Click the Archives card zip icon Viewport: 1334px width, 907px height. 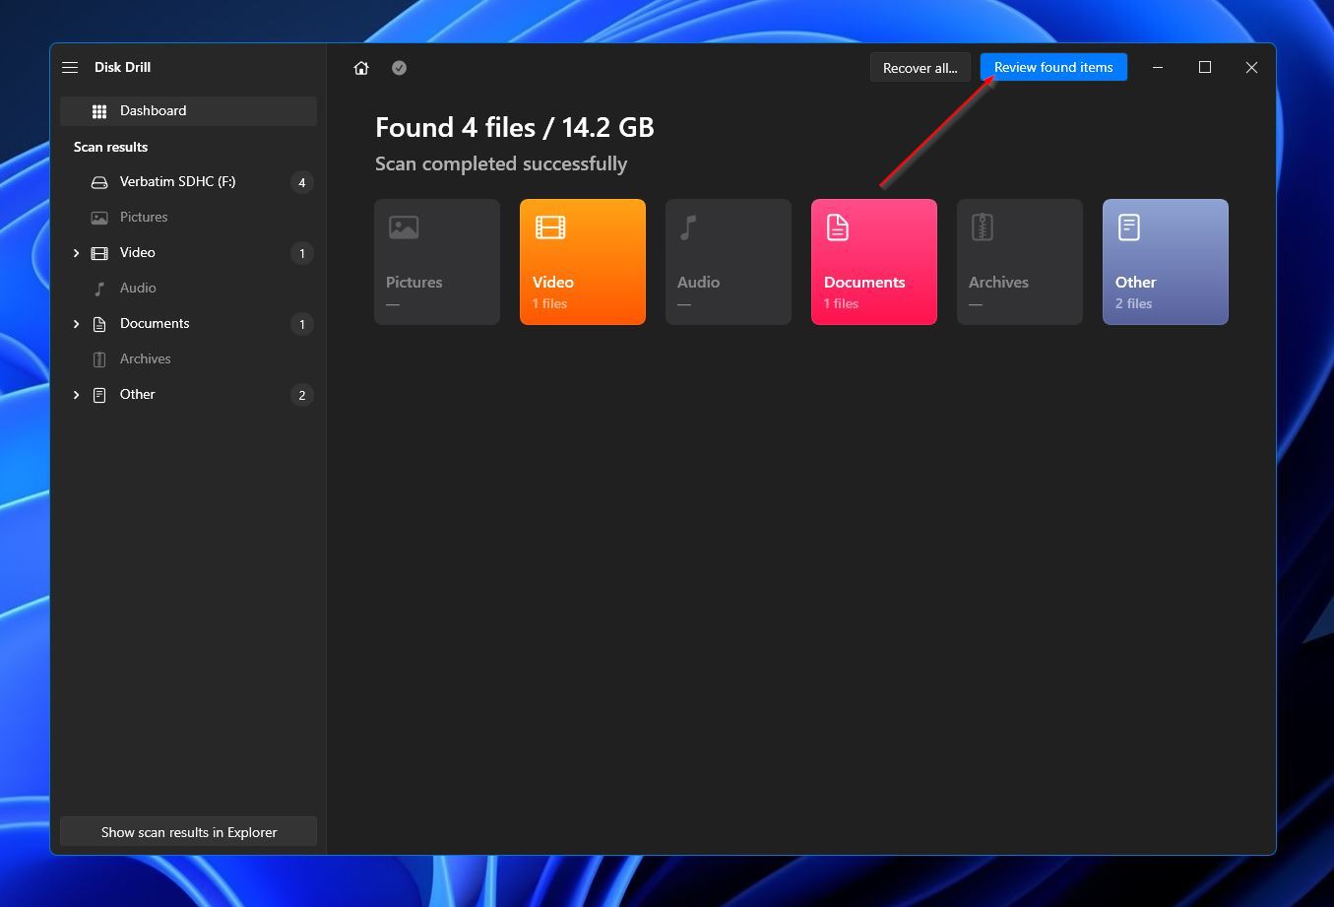tap(982, 227)
